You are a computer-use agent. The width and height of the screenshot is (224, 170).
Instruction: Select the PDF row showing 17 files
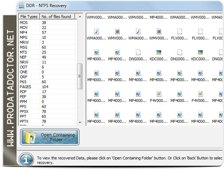coord(48,92)
